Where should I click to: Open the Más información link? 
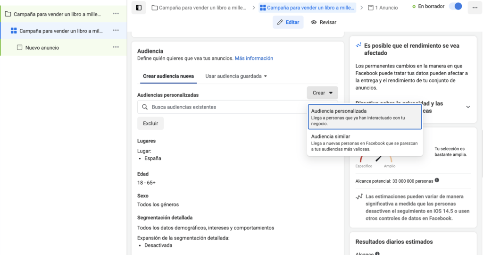(254, 58)
